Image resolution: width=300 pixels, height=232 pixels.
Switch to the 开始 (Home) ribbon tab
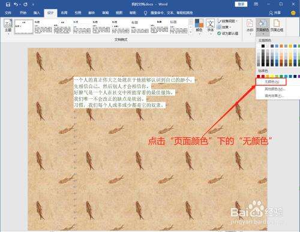click(23, 13)
